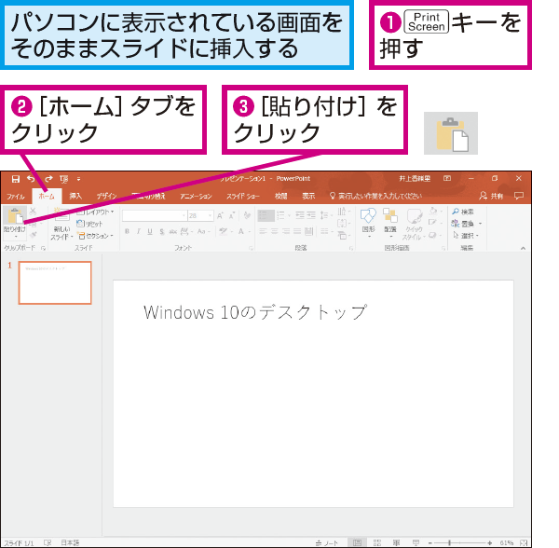Expand the 選択 (Select) dropdown
Screen dimensions: 559x548
(466, 235)
